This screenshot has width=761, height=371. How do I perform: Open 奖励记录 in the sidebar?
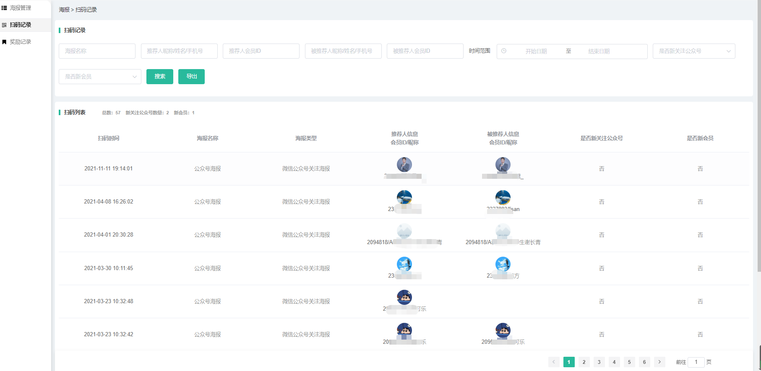point(21,42)
